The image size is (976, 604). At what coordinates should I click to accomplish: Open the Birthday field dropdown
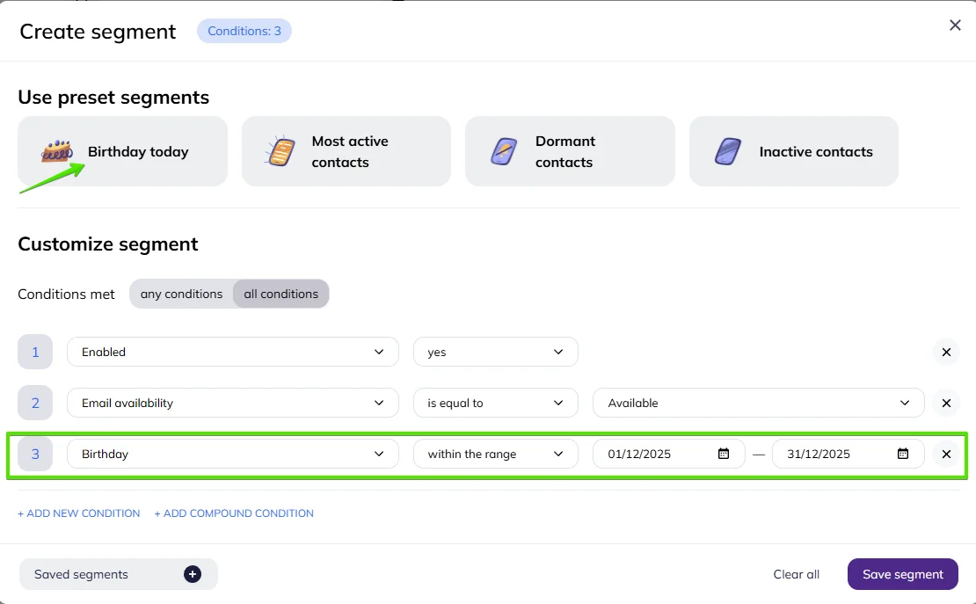(x=233, y=454)
